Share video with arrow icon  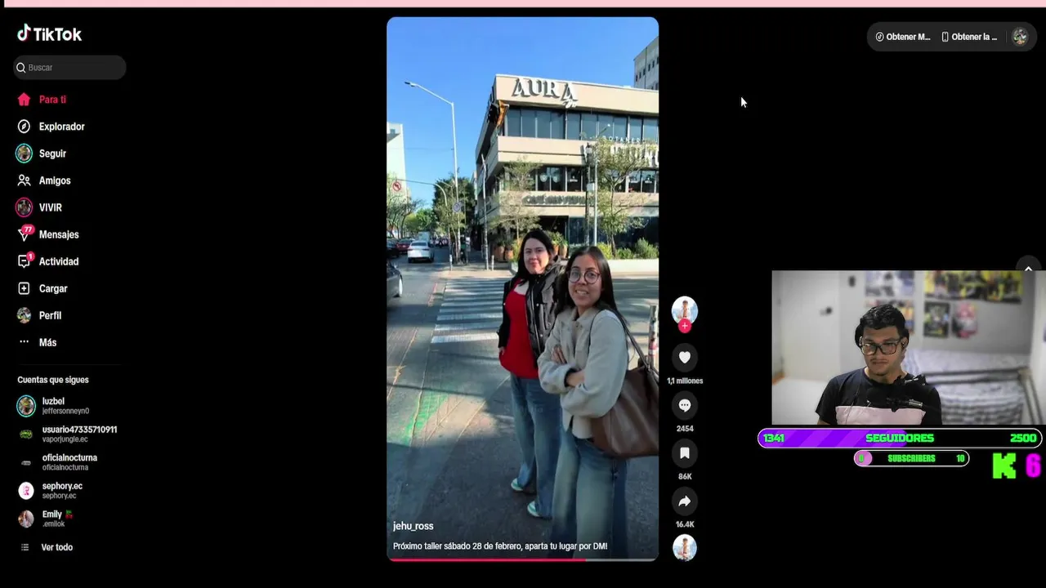click(685, 501)
